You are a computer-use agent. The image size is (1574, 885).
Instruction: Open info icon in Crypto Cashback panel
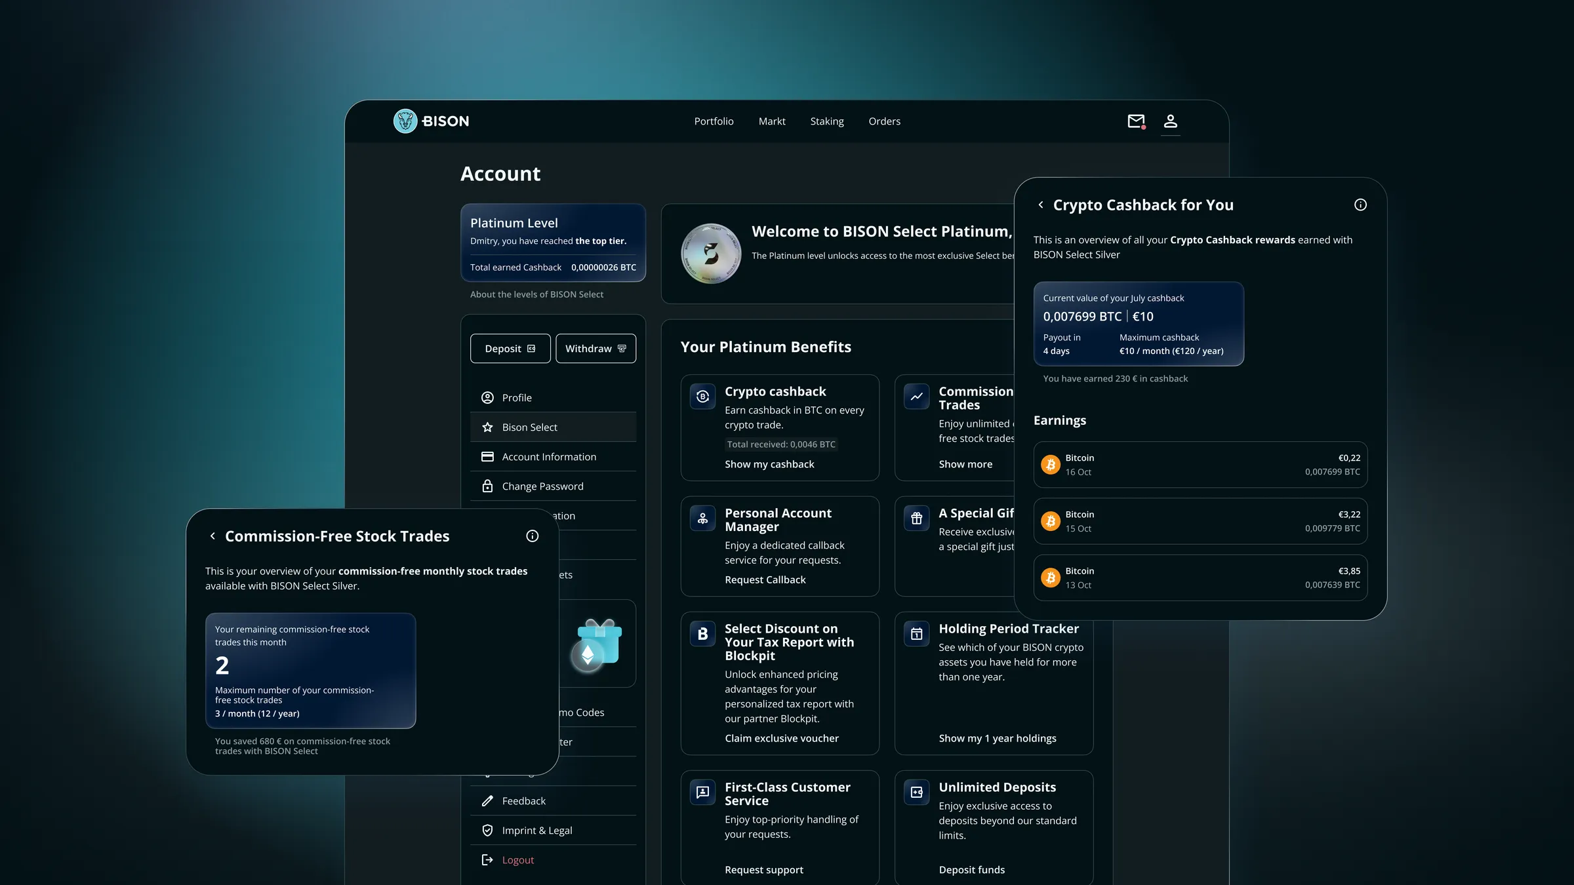[1361, 205]
